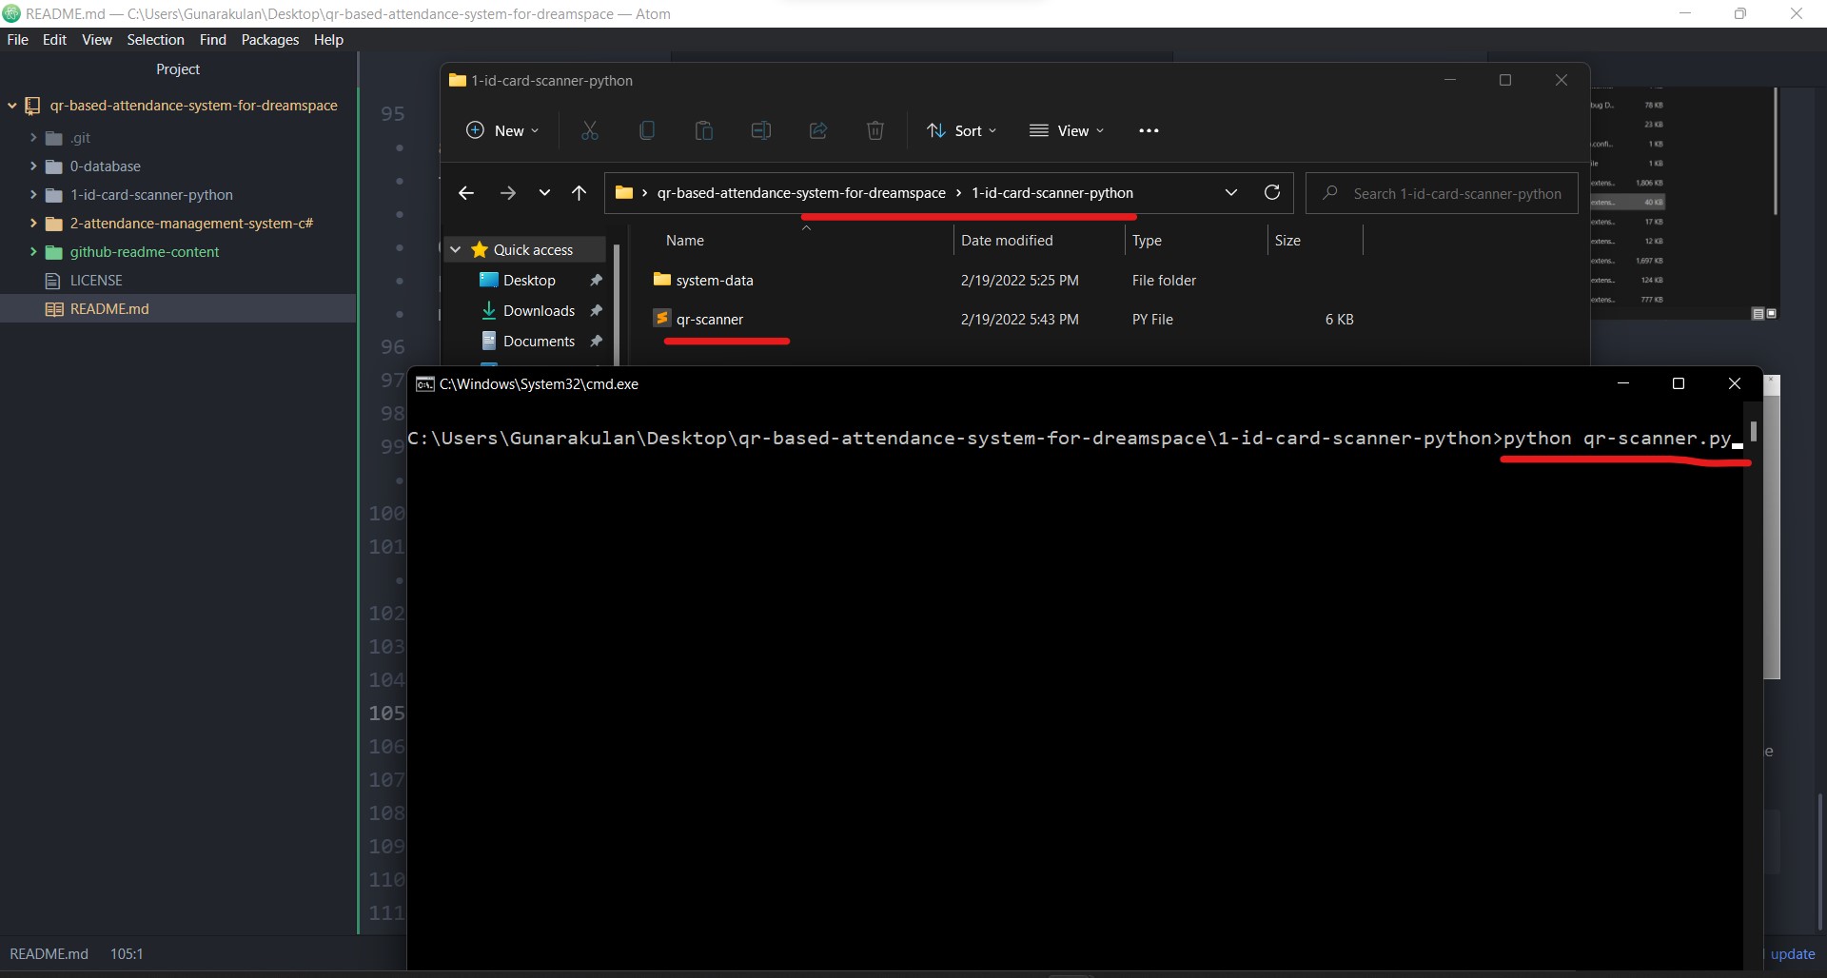Open recent locations chevron in Explorer navigation
Screen dimensions: 1827x978
pyautogui.click(x=544, y=193)
